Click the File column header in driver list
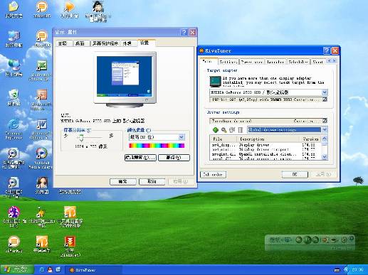368x275 pixels. click(x=223, y=139)
